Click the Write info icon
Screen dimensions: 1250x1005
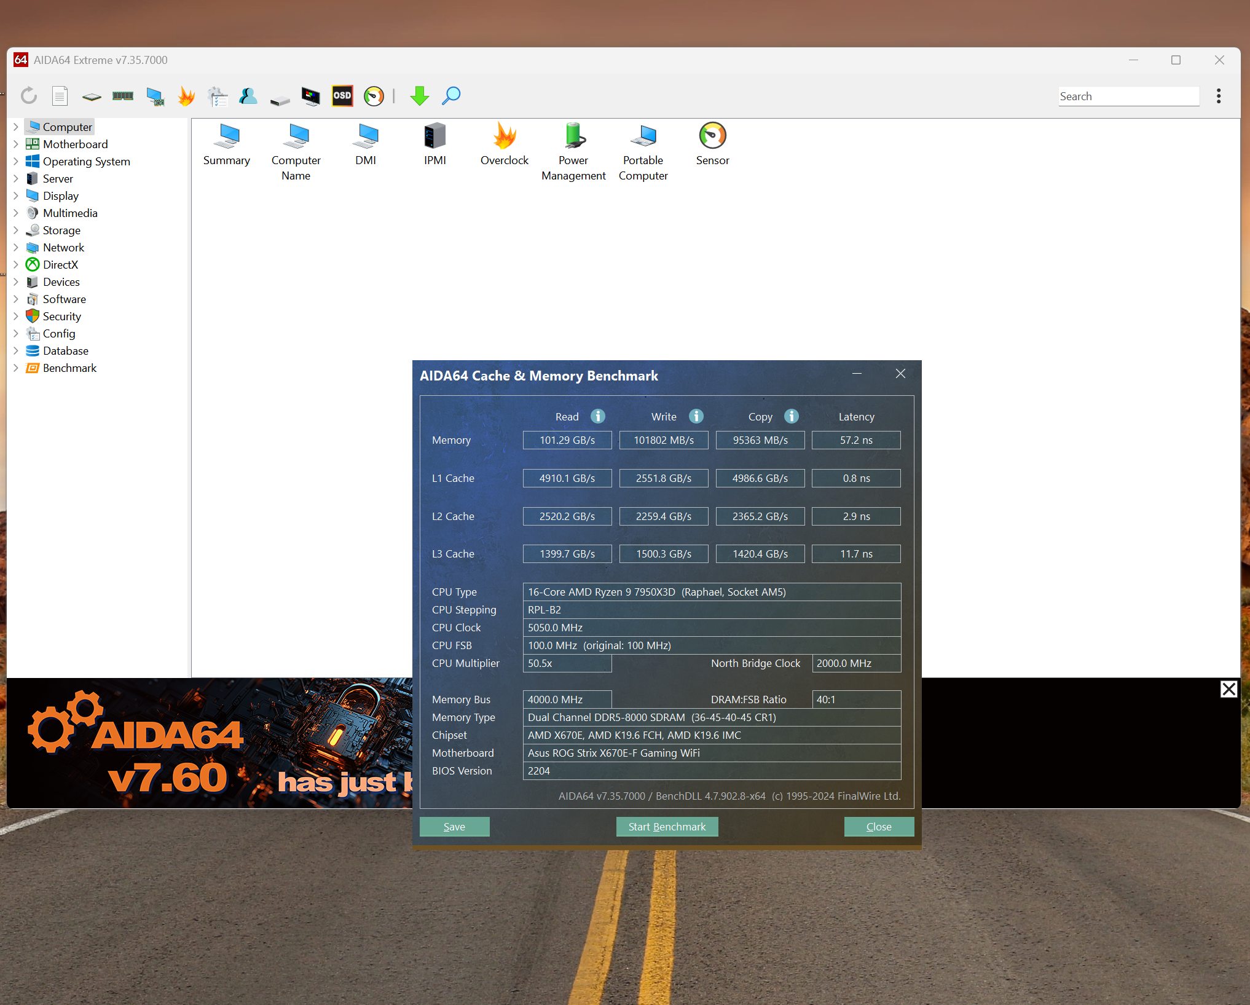(x=696, y=416)
